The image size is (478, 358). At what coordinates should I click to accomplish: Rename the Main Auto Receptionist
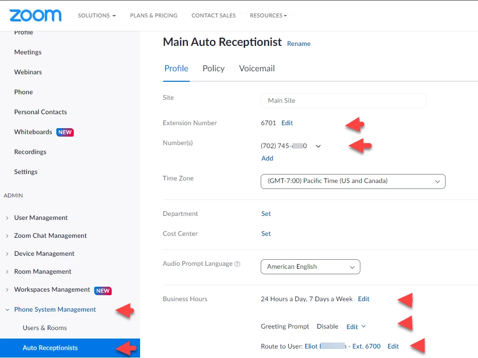(x=299, y=43)
